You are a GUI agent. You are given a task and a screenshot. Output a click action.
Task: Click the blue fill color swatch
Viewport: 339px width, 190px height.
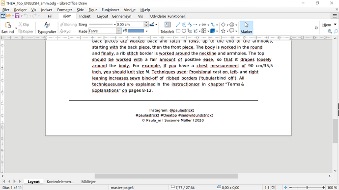(x=136, y=31)
